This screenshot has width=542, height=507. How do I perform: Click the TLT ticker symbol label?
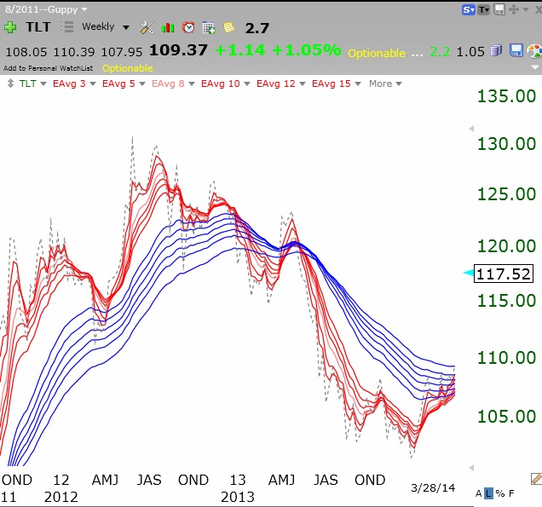pyautogui.click(x=38, y=27)
